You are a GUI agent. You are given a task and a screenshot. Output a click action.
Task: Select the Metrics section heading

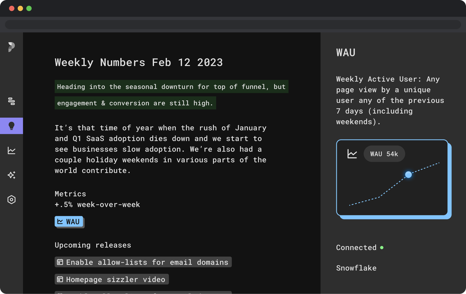coord(70,194)
